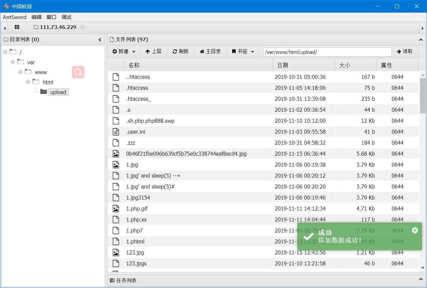Click the AntSword app icon in title bar
This screenshot has width=427, height=288.
tap(6, 6)
